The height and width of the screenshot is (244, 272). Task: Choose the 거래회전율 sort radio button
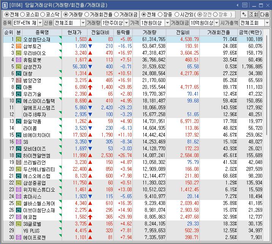click(x=87, y=14)
